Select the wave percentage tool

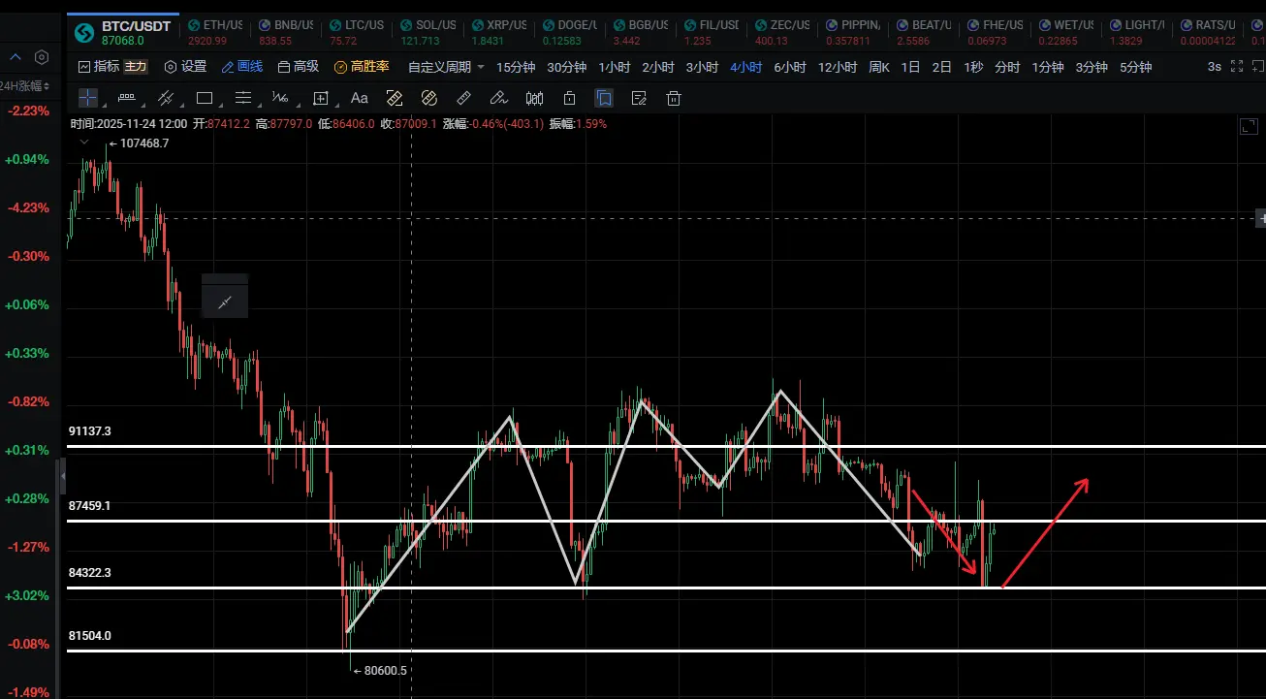[x=281, y=98]
